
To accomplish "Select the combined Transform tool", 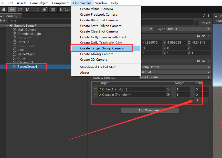I will pyautogui.click(x=45, y=9).
